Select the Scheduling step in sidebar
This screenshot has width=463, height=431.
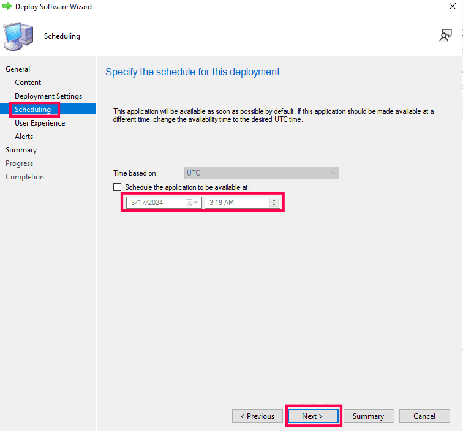pyautogui.click(x=33, y=110)
